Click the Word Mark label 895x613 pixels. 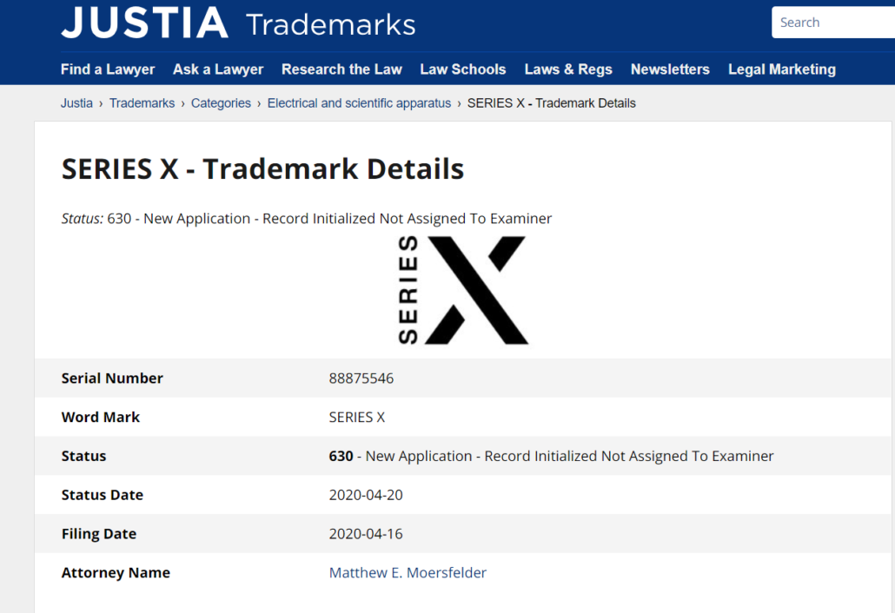coord(101,418)
